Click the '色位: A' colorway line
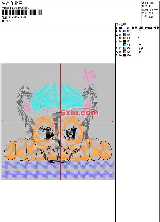 (6, 21)
